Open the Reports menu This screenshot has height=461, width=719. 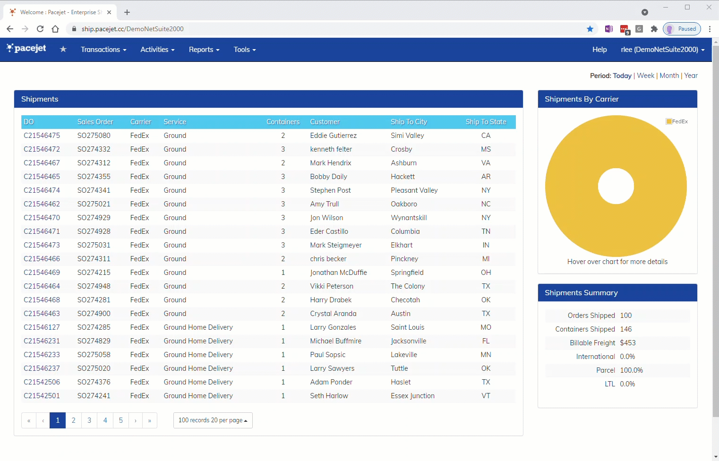click(204, 50)
